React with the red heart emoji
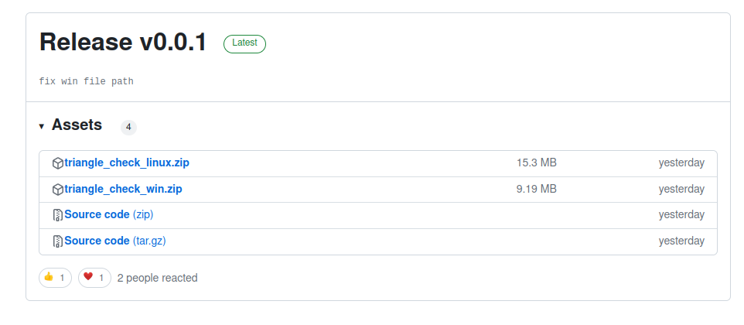 click(94, 277)
